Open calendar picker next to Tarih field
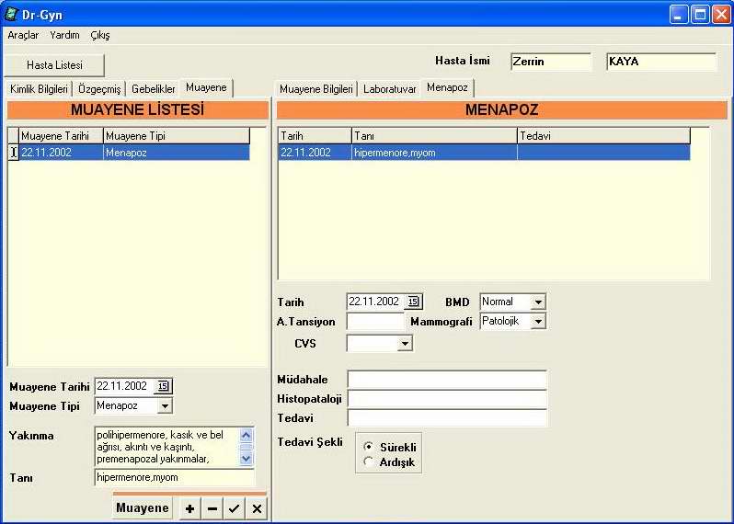 413,302
